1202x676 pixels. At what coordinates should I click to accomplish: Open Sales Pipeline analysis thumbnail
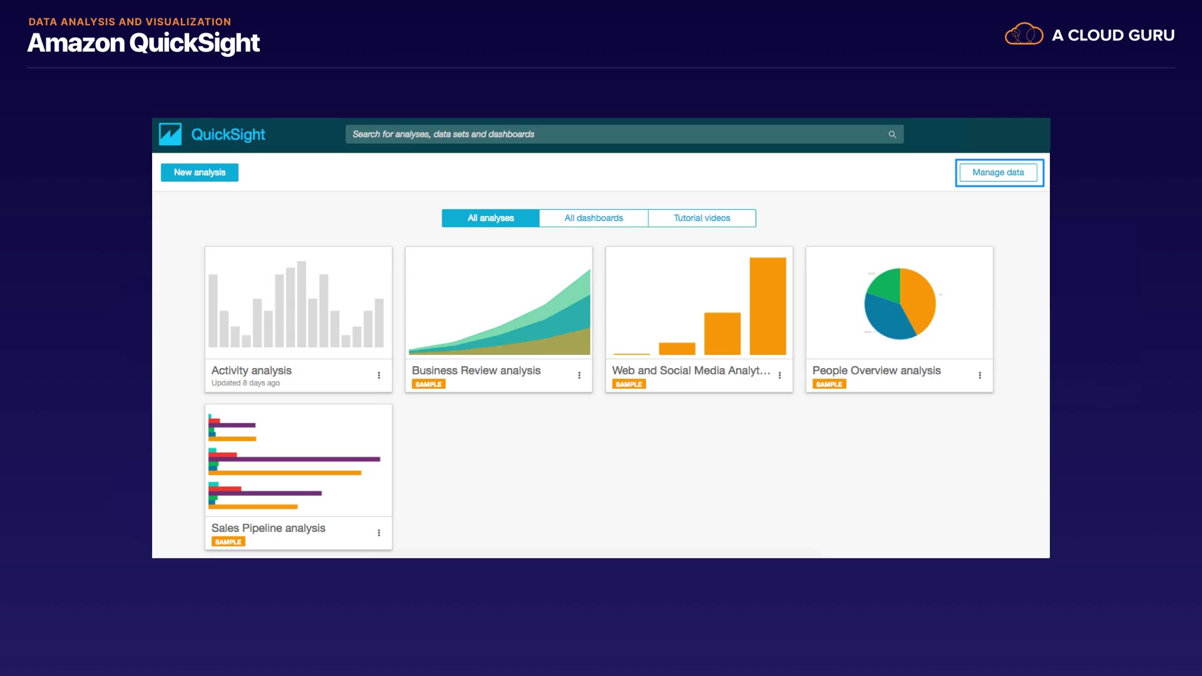(299, 461)
